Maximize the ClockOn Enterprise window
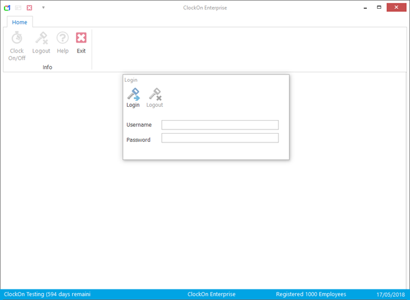Viewport: 410px width, 300px height. (x=379, y=7)
